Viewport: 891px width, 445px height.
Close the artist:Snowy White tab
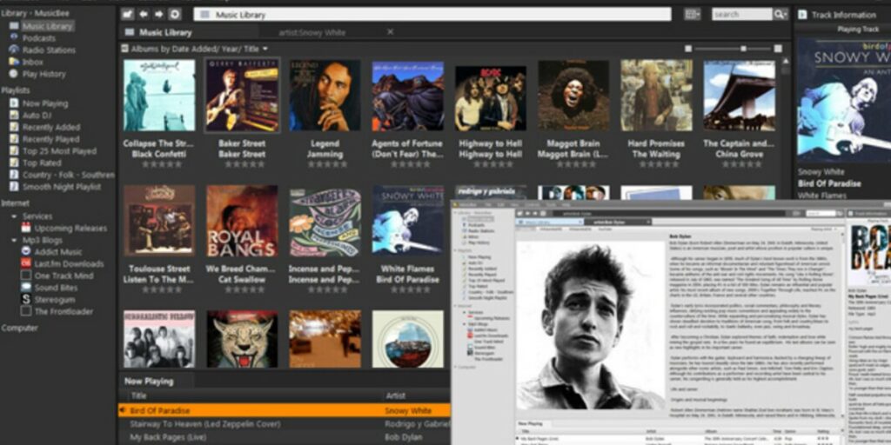pos(391,32)
